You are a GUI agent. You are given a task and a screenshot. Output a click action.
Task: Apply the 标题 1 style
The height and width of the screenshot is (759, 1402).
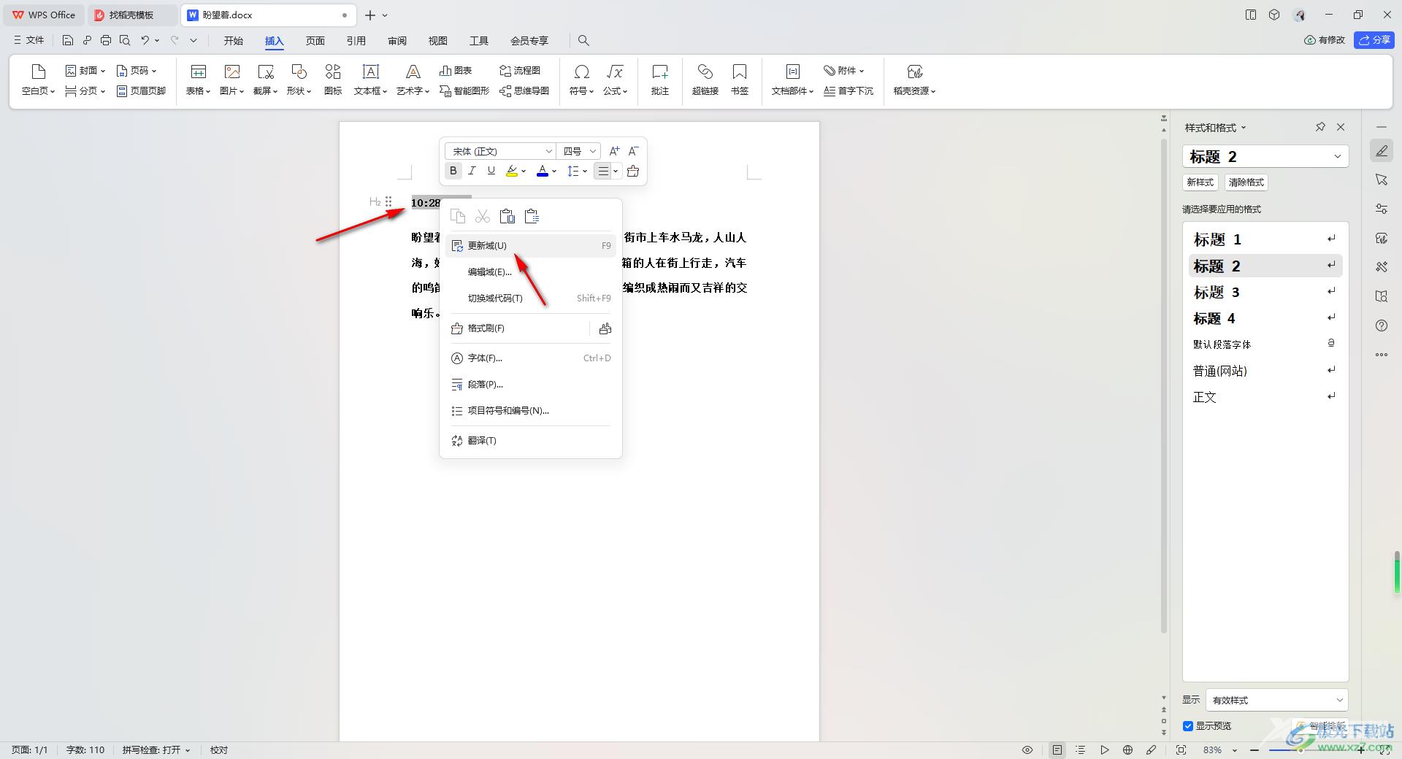pos(1265,239)
